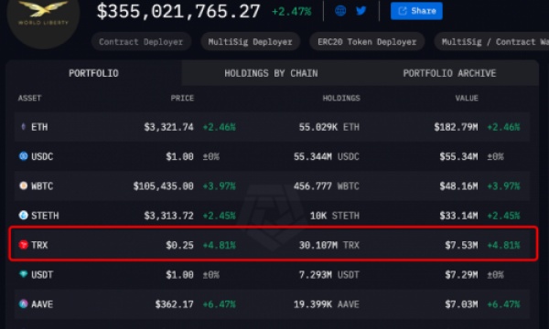The height and width of the screenshot is (329, 549).
Task: Select the ERC20 Token Deployer tag
Action: pos(367,42)
